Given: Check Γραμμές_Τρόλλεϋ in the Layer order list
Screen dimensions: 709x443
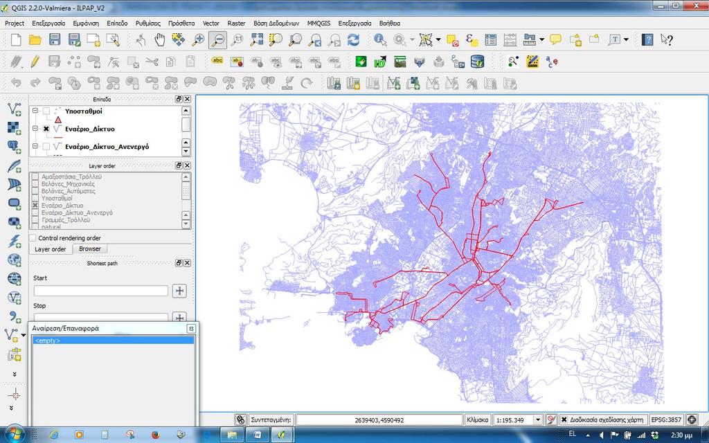Looking at the screenshot, I should pyautogui.click(x=35, y=220).
